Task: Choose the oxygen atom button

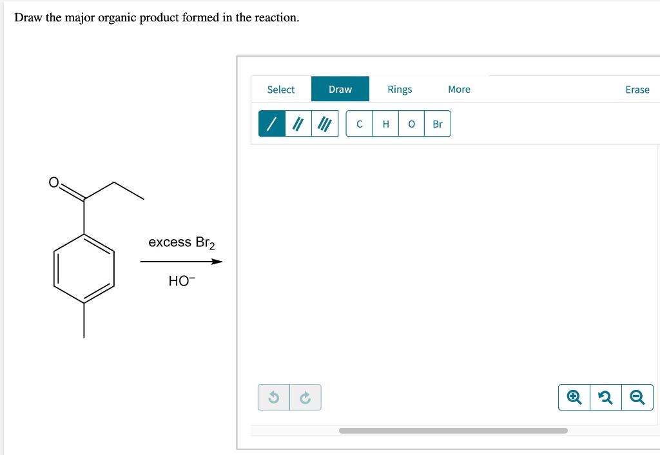Action: [412, 124]
